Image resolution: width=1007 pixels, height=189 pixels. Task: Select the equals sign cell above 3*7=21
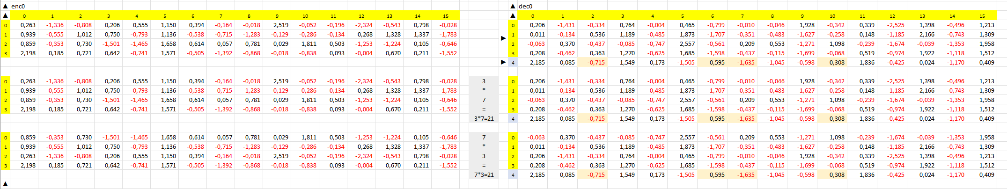pos(484,109)
